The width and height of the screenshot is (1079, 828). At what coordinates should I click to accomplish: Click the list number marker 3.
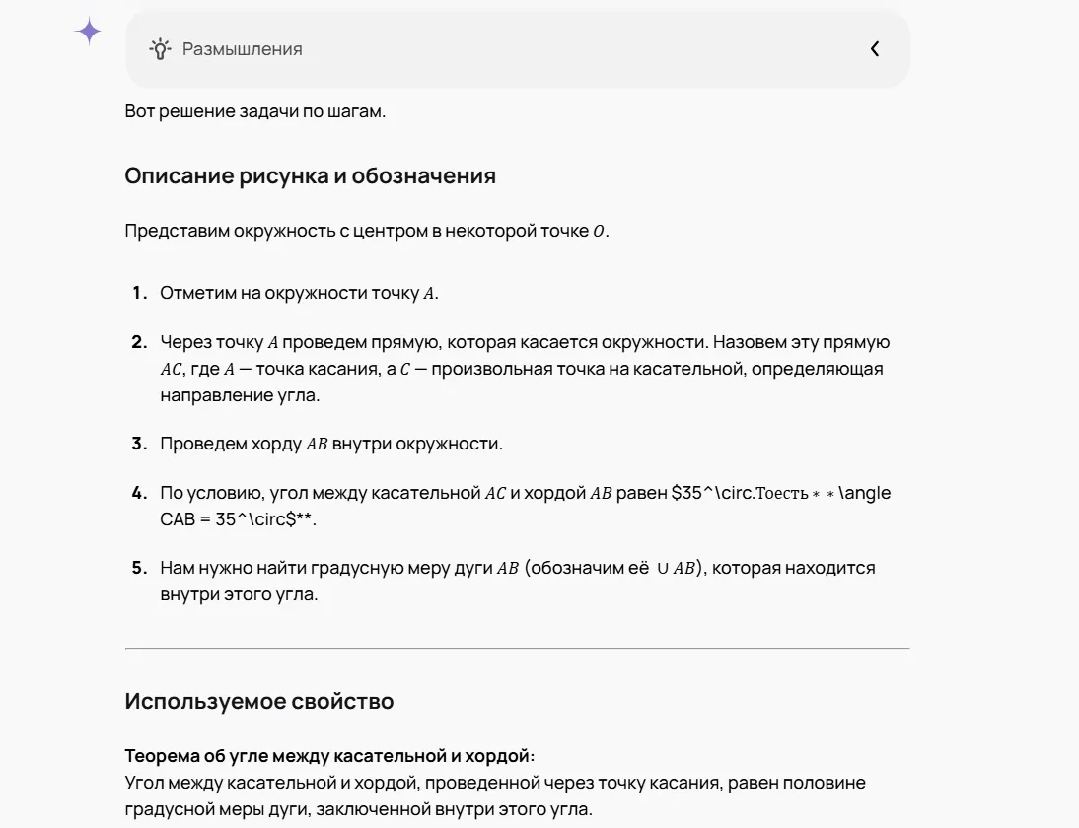click(x=139, y=444)
